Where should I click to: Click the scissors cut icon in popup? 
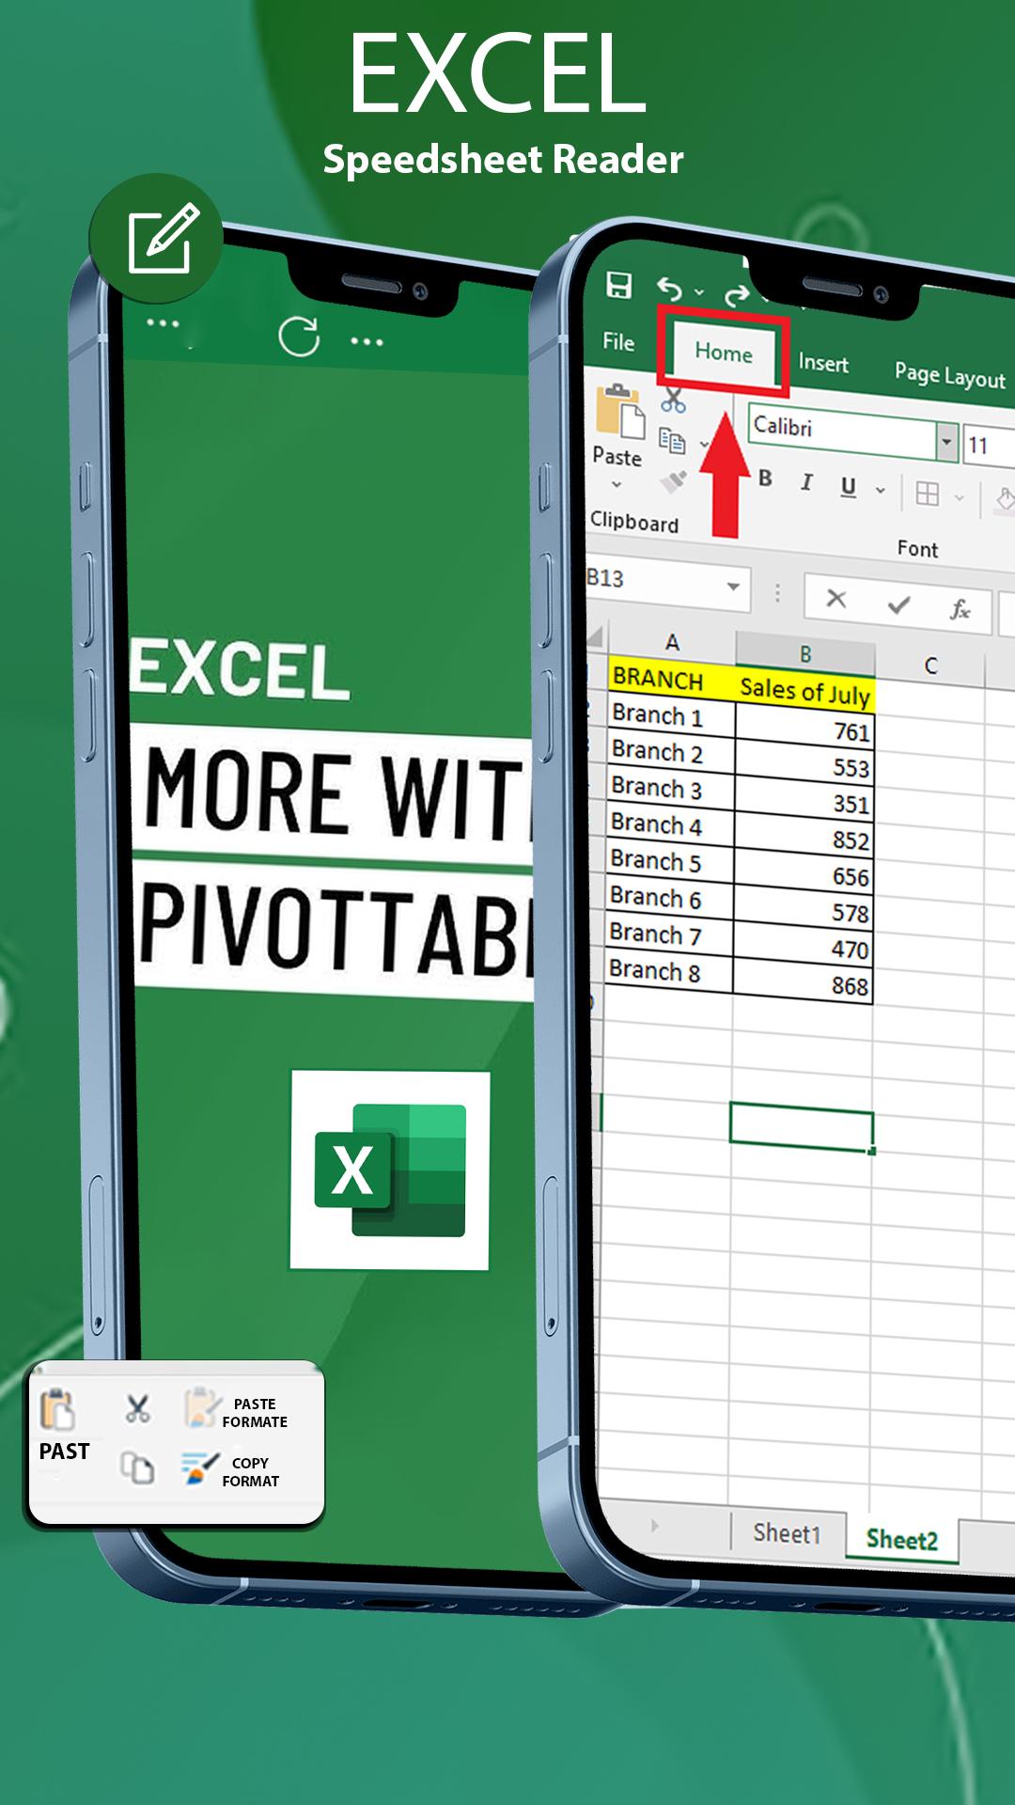point(138,1408)
